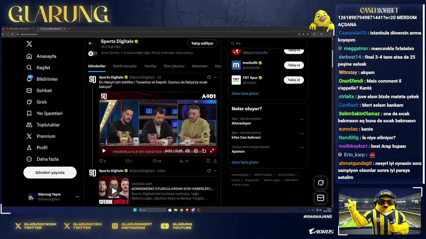Viewport: 426px width, 239px height.
Task: Repost the En-Nesyri post
Action: click(x=128, y=161)
